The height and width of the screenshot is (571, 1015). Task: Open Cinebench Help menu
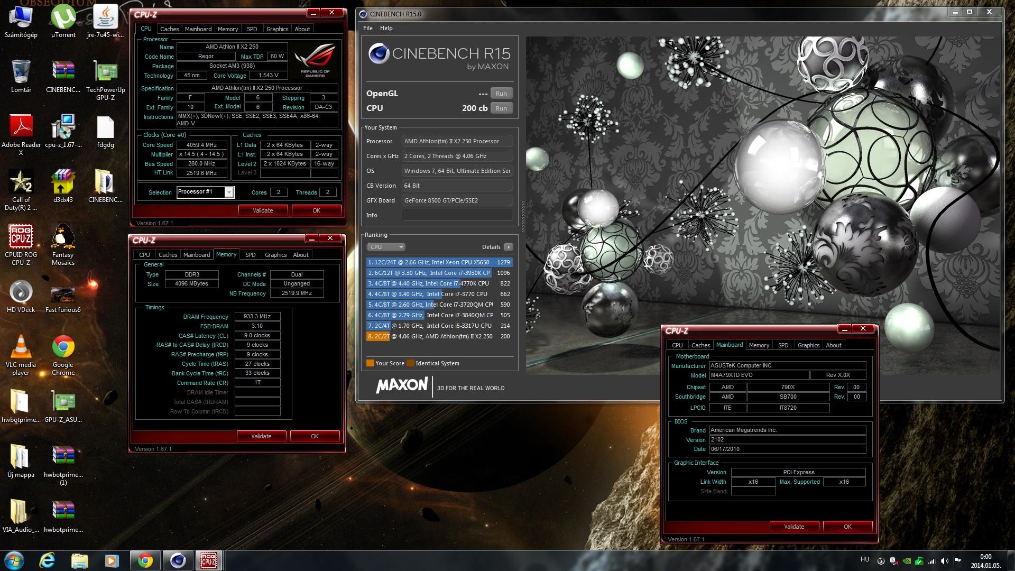point(386,28)
